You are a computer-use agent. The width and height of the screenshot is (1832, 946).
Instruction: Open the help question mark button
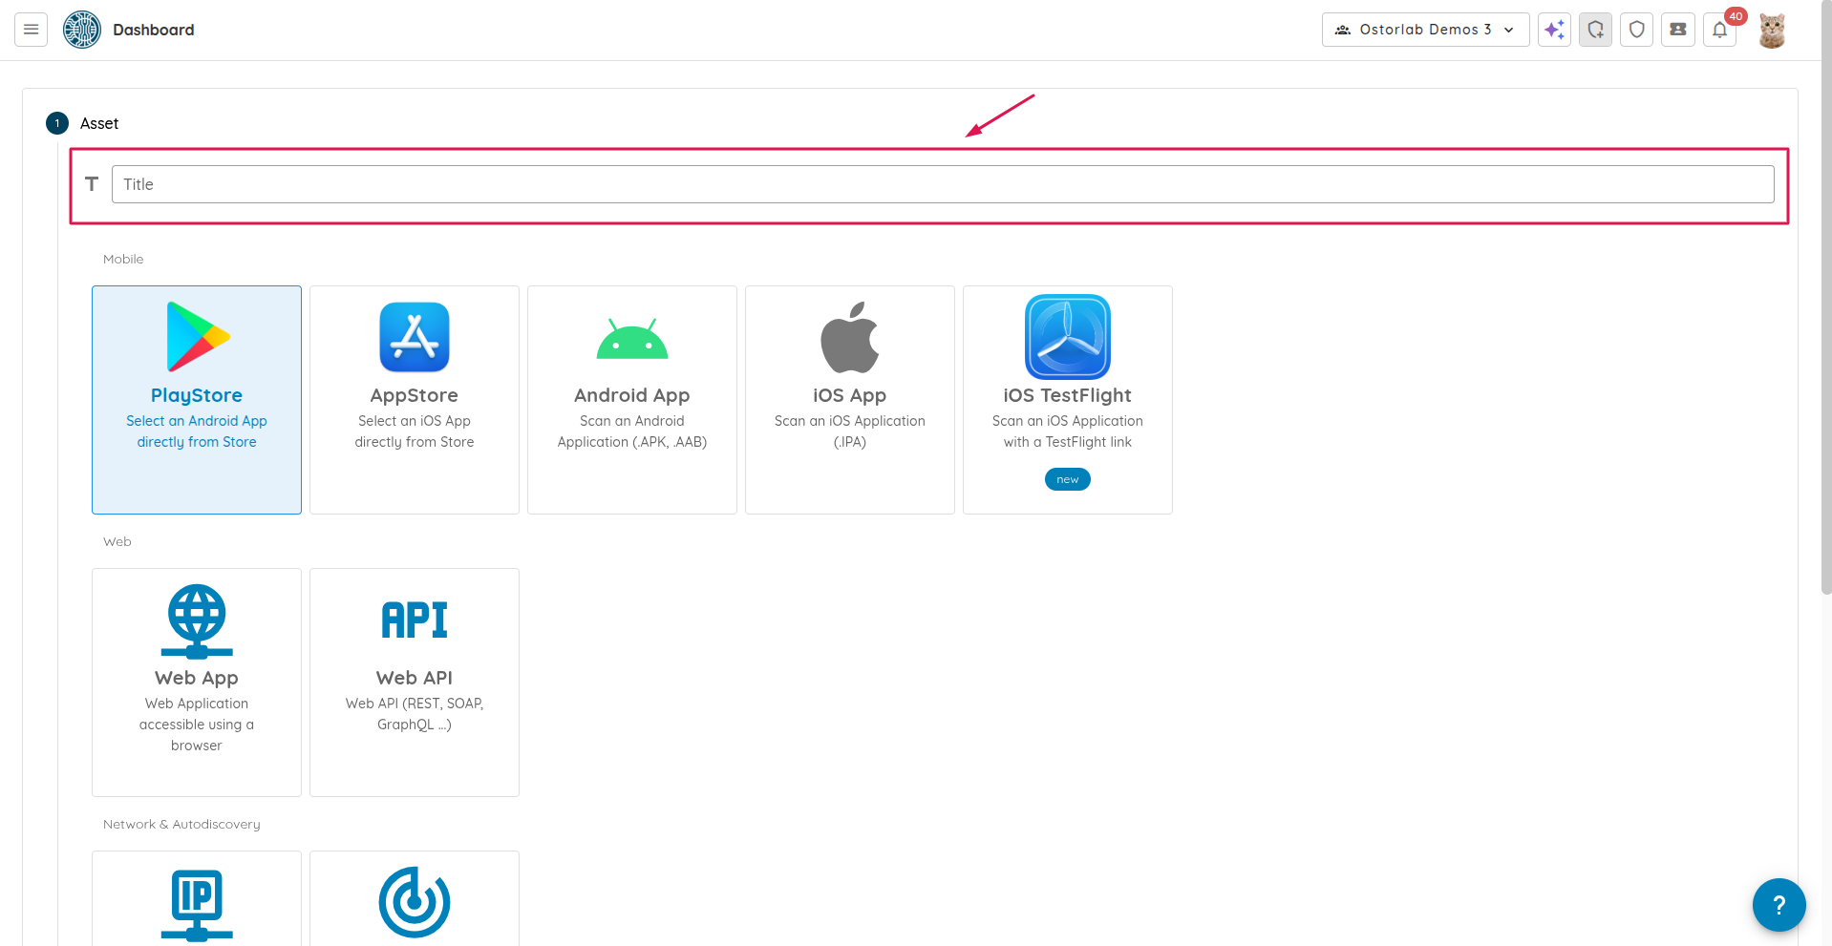click(x=1779, y=904)
